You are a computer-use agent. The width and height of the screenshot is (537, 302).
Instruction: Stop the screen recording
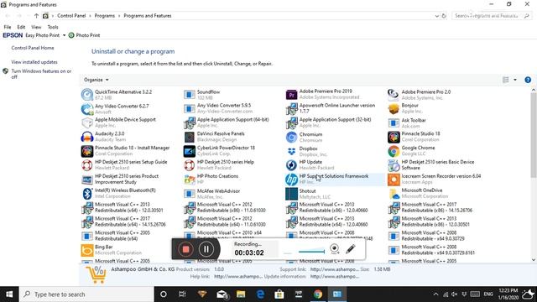click(185, 249)
